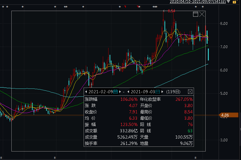Click the start date field 2021-02-09
241x160 pixels.
(x=101, y=92)
